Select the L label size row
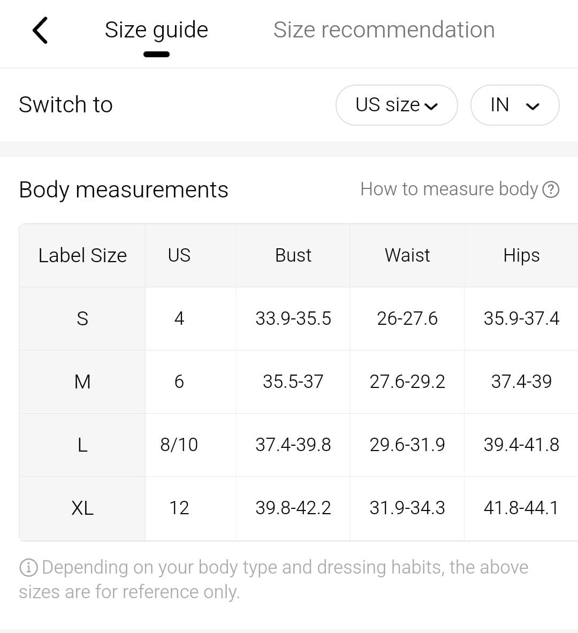Screen dimensions: 578x633 pyautogui.click(x=82, y=445)
